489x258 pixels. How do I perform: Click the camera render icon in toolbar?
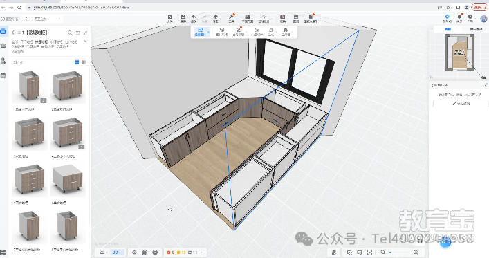tap(282, 17)
